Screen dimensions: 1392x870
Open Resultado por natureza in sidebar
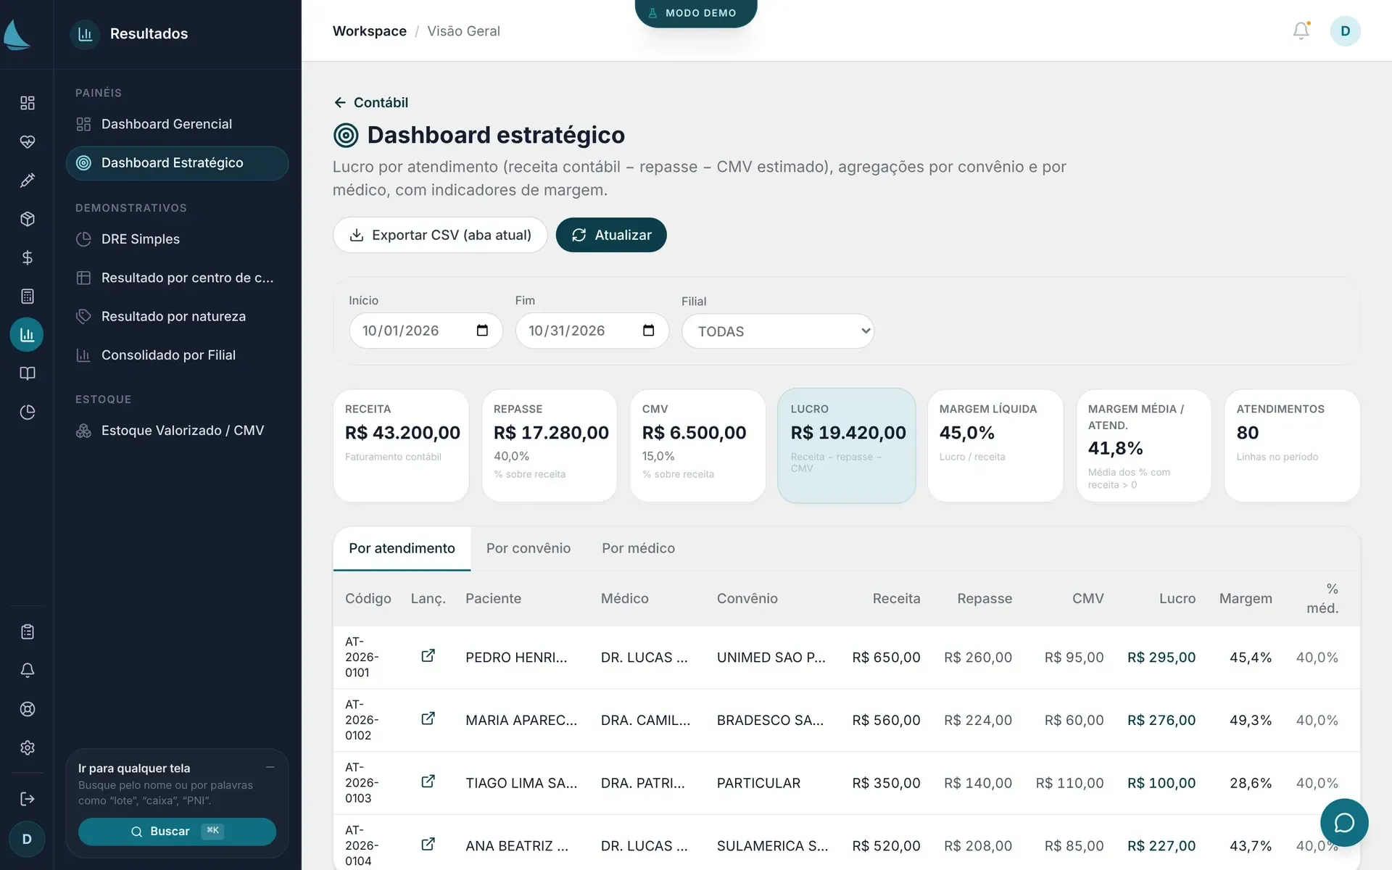click(x=177, y=316)
